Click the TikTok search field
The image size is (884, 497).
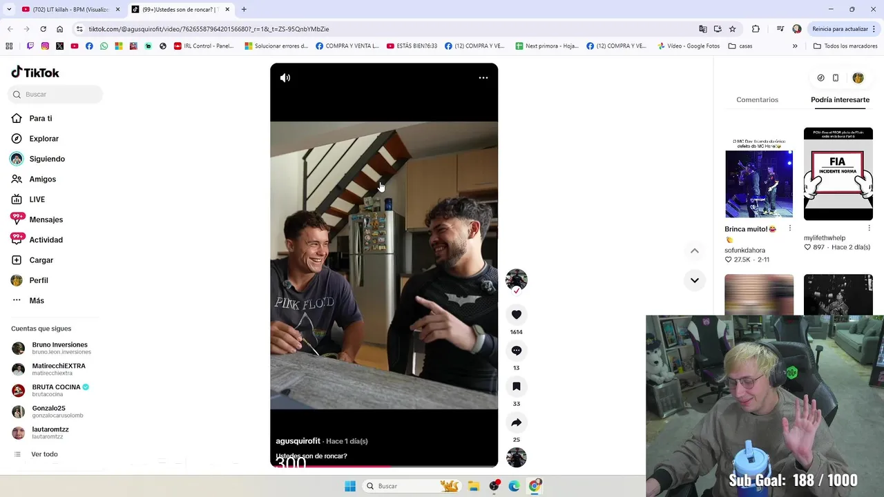[x=55, y=95]
